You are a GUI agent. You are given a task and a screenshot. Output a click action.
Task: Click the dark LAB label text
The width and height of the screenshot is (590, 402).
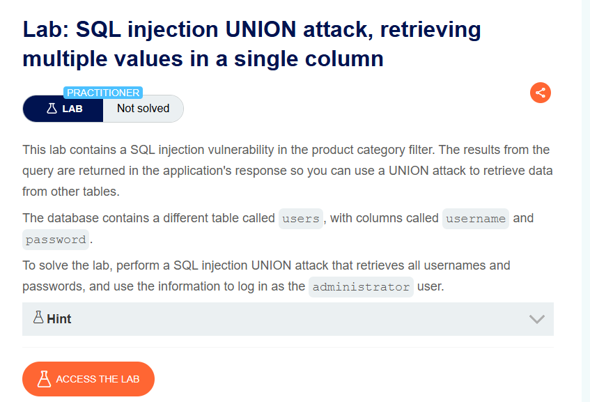(x=72, y=109)
